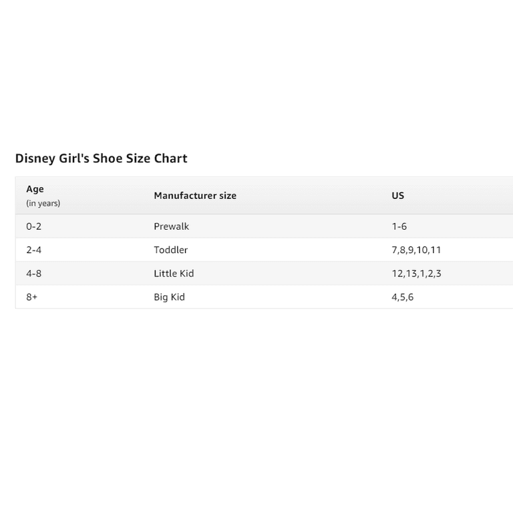Click the 1-6 US size cell
513x513 pixels.
(399, 226)
